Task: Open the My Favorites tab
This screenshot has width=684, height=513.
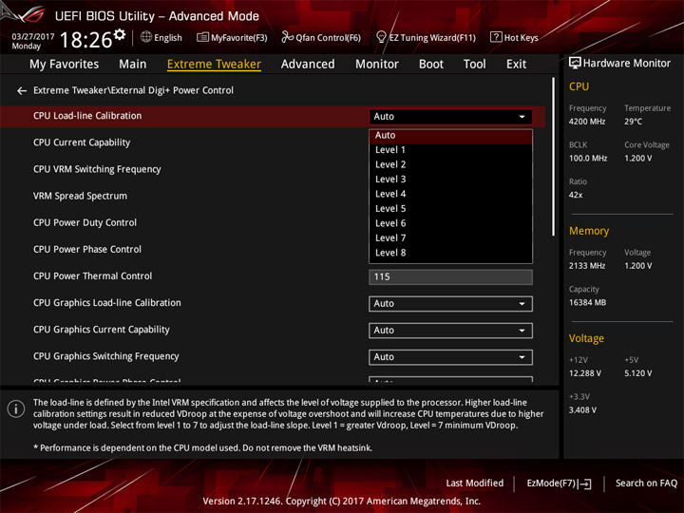Action: (65, 65)
